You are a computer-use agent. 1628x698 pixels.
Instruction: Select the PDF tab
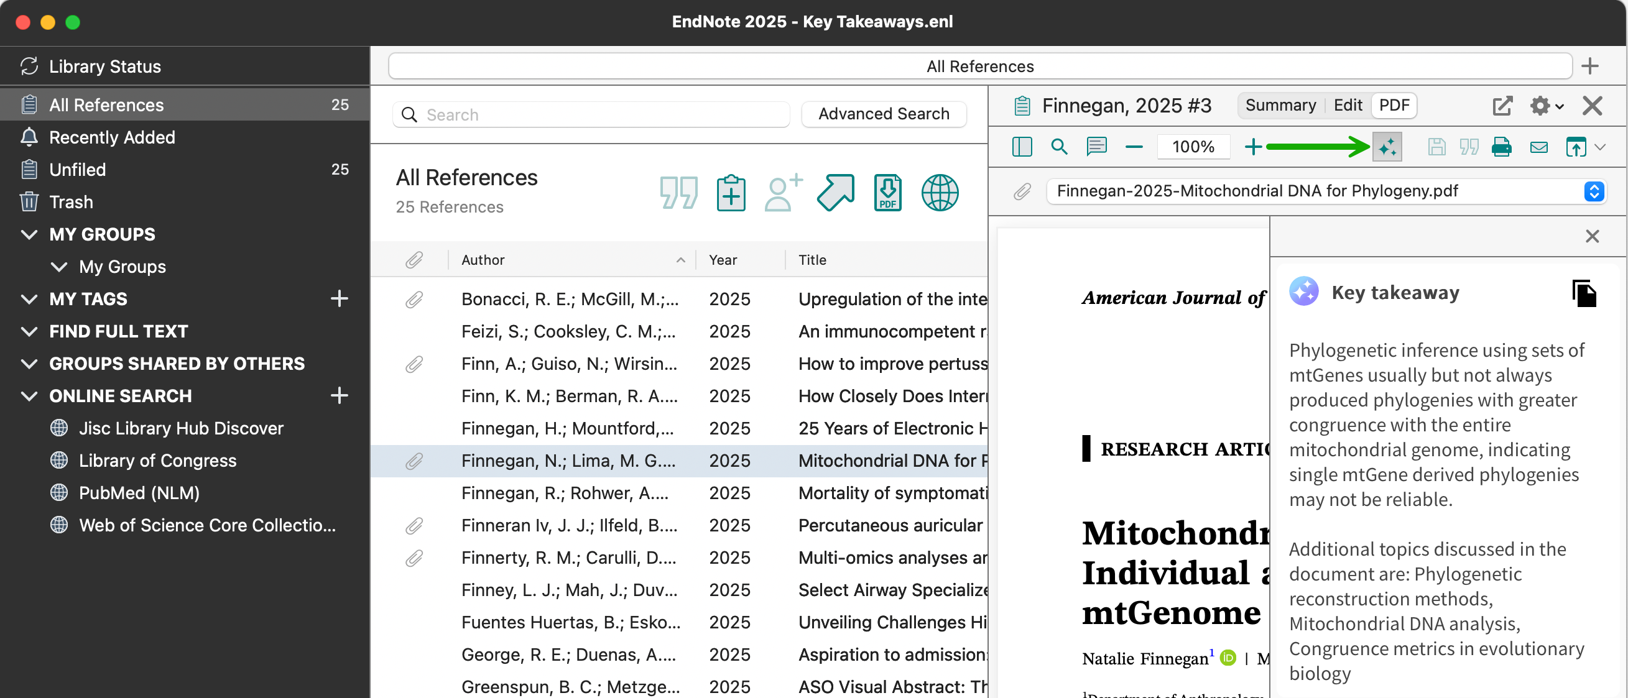click(x=1394, y=106)
